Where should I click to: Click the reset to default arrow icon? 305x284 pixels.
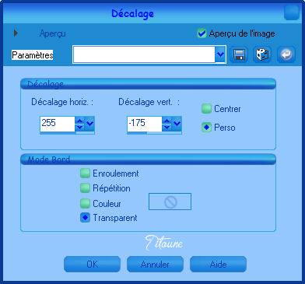click(286, 54)
